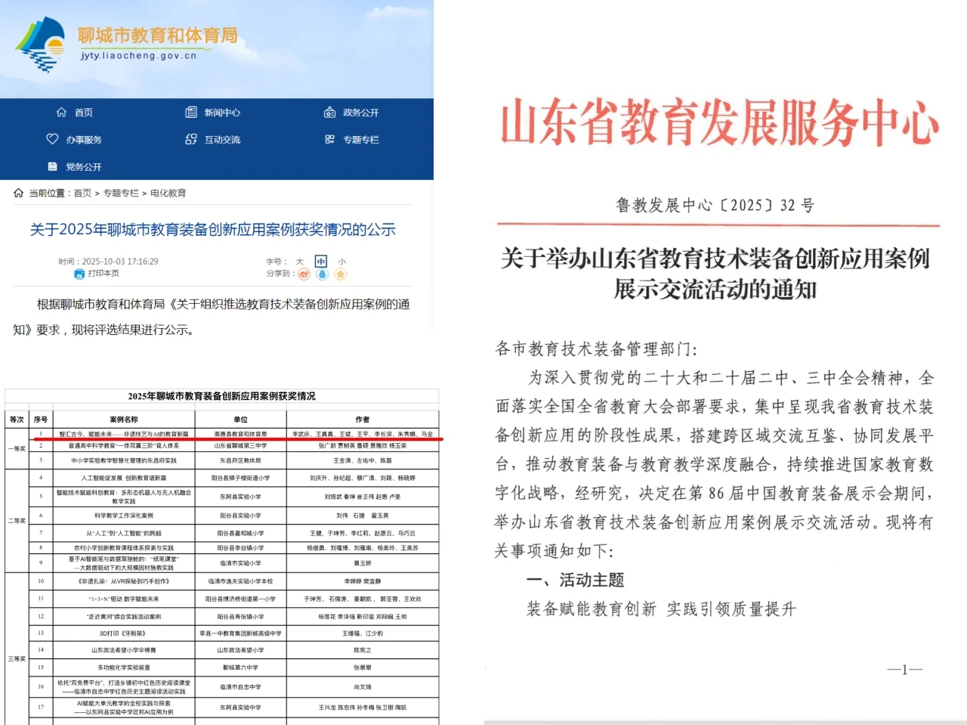Viewport: 967px width, 725px height.
Task: Keep font size on 中
Action: (x=320, y=261)
